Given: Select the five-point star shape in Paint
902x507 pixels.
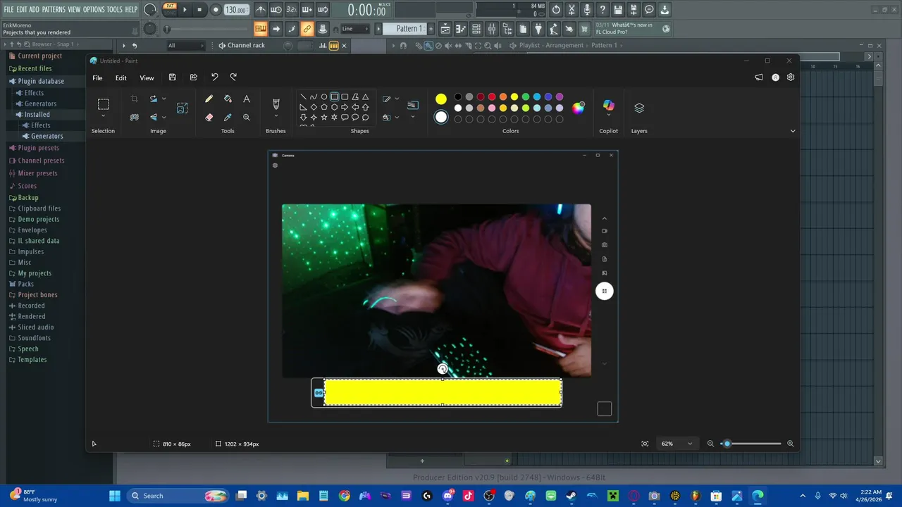Looking at the screenshot, I should coord(324,118).
